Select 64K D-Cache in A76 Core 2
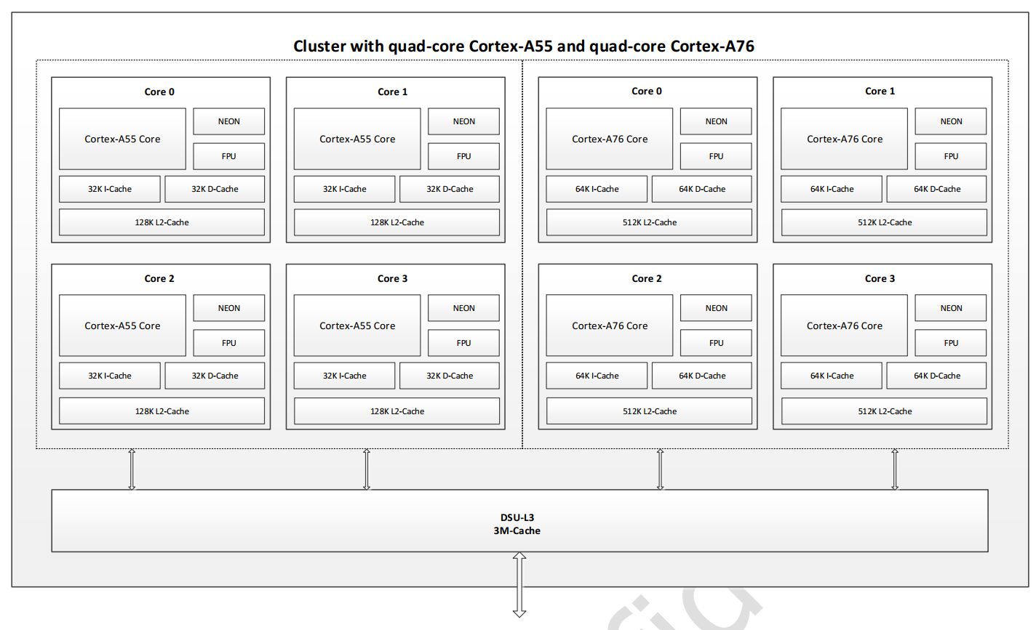This screenshot has height=630, width=1036. click(x=702, y=376)
